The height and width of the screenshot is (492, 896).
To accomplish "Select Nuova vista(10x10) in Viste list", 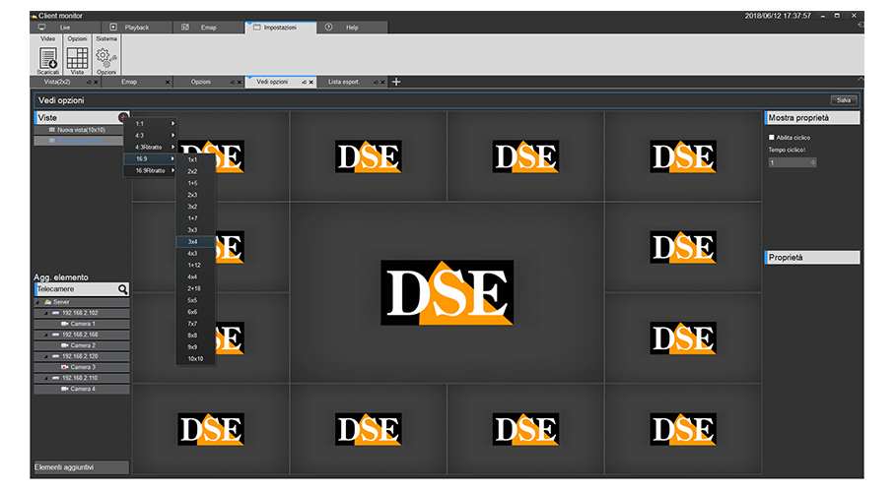I will point(82,129).
